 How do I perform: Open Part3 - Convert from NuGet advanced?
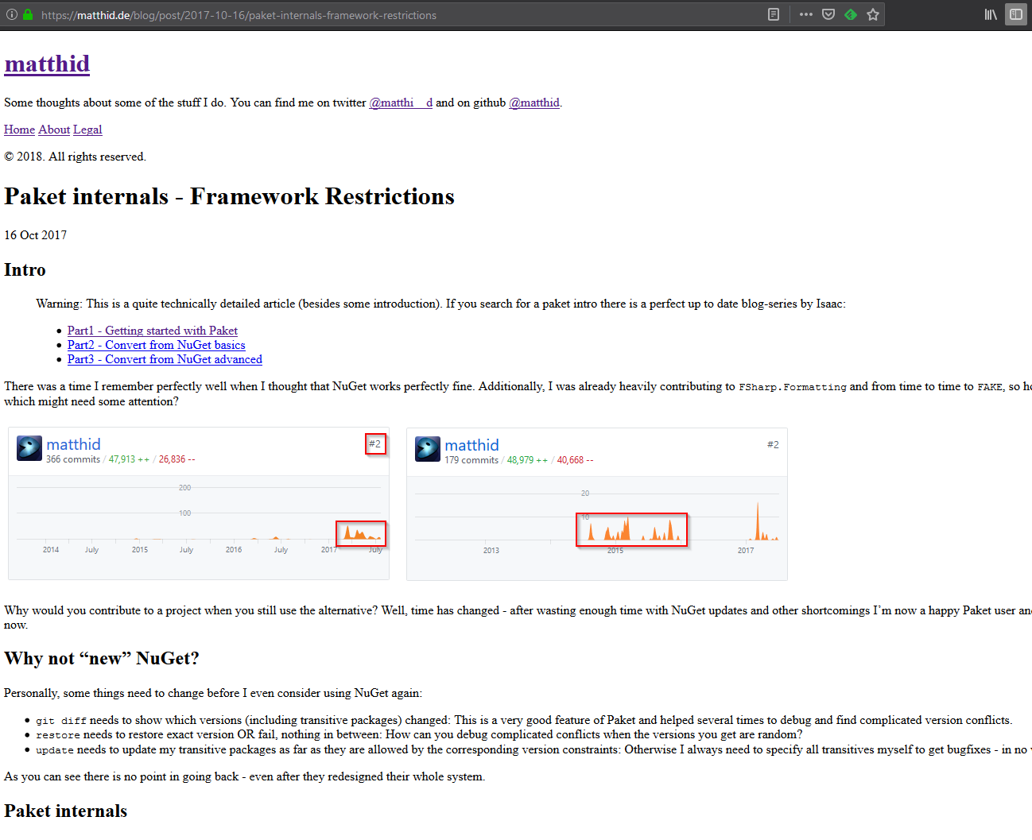click(165, 359)
